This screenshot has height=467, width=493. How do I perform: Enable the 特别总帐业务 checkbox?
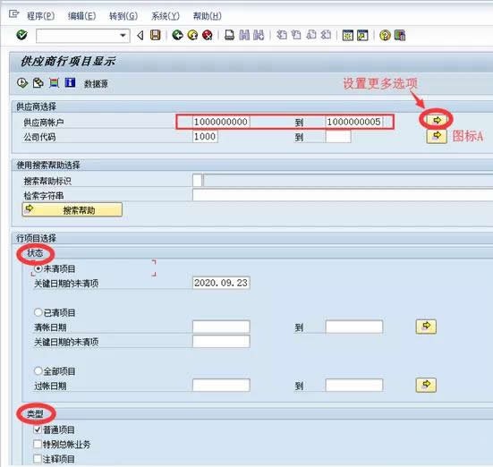pyautogui.click(x=38, y=444)
